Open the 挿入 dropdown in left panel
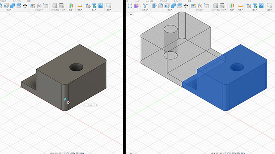 click(x=94, y=10)
